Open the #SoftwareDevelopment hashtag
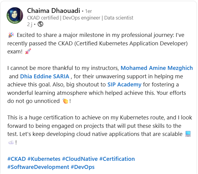 38,167
